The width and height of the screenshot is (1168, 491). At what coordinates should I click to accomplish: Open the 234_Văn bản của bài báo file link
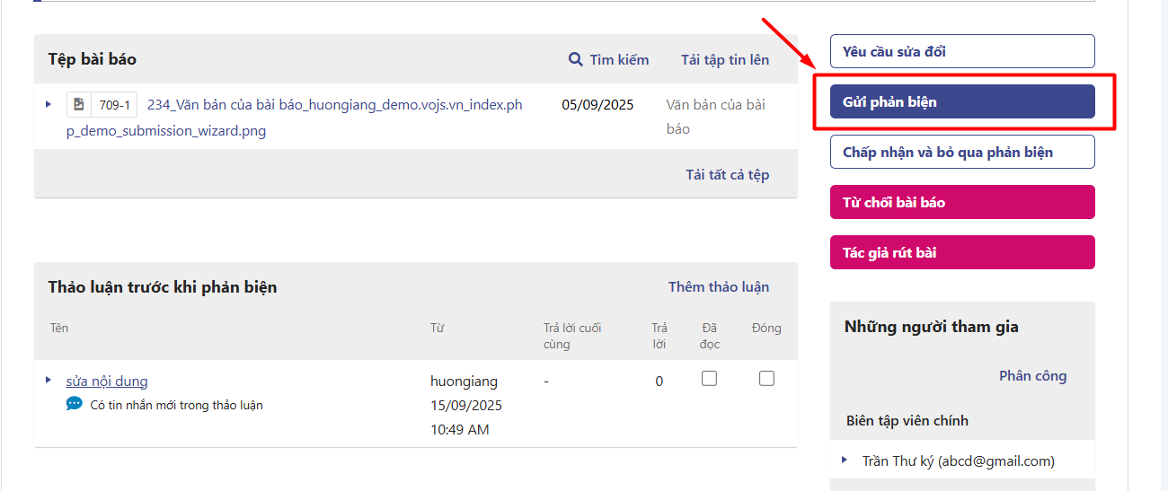click(334, 105)
